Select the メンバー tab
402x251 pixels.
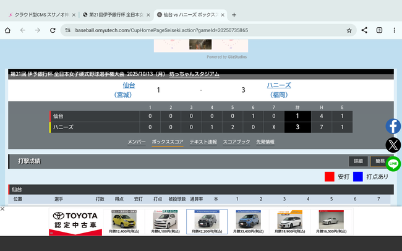point(137,142)
